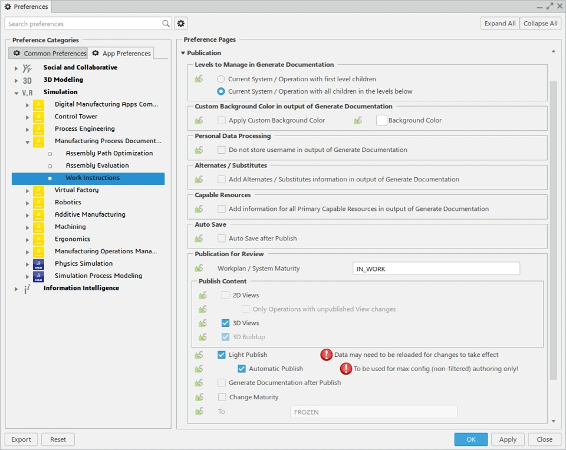This screenshot has width=566, height=450.
Task: Click the search magnifier icon
Action: click(x=166, y=24)
